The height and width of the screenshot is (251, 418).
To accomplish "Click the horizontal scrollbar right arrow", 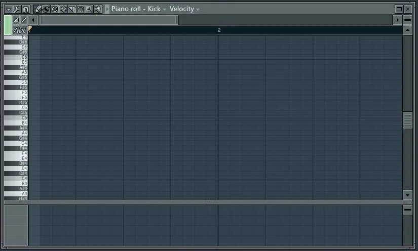I will [x=397, y=20].
